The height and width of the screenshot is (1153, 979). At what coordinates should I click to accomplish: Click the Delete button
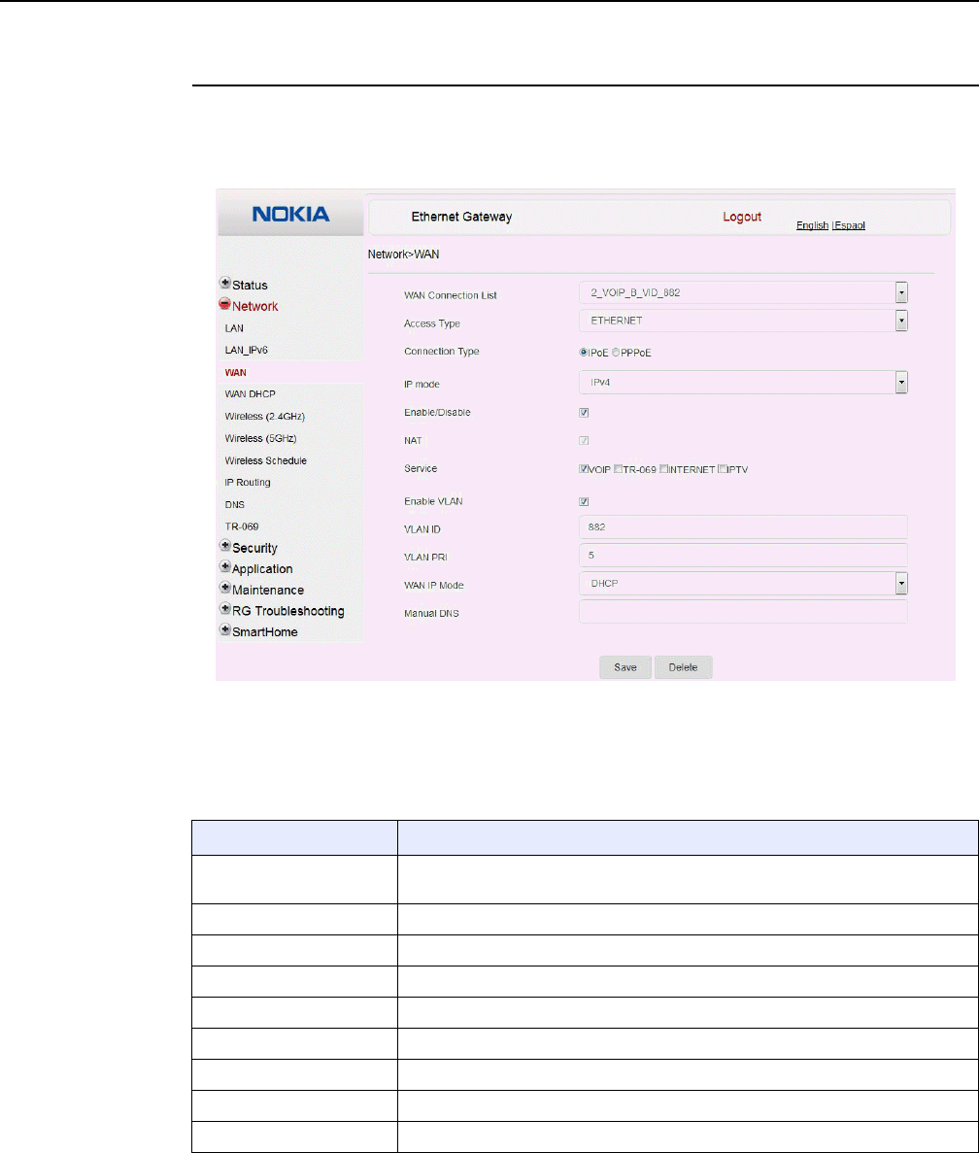[683, 667]
